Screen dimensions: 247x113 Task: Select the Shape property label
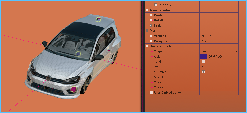click(158, 51)
